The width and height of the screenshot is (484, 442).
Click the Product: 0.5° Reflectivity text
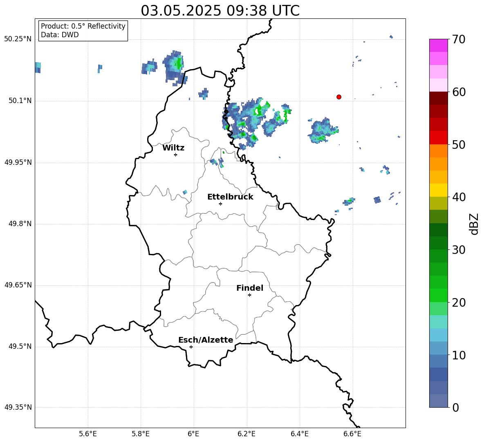(x=83, y=26)
